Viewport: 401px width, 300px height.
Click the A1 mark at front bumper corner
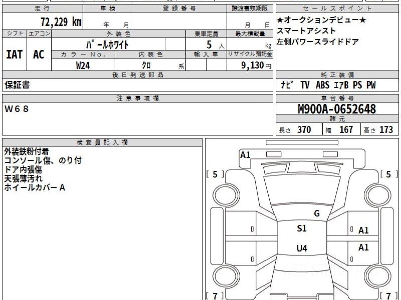[x=245, y=155]
